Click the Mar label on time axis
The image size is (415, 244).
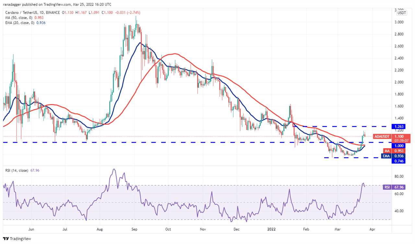tap(337, 229)
